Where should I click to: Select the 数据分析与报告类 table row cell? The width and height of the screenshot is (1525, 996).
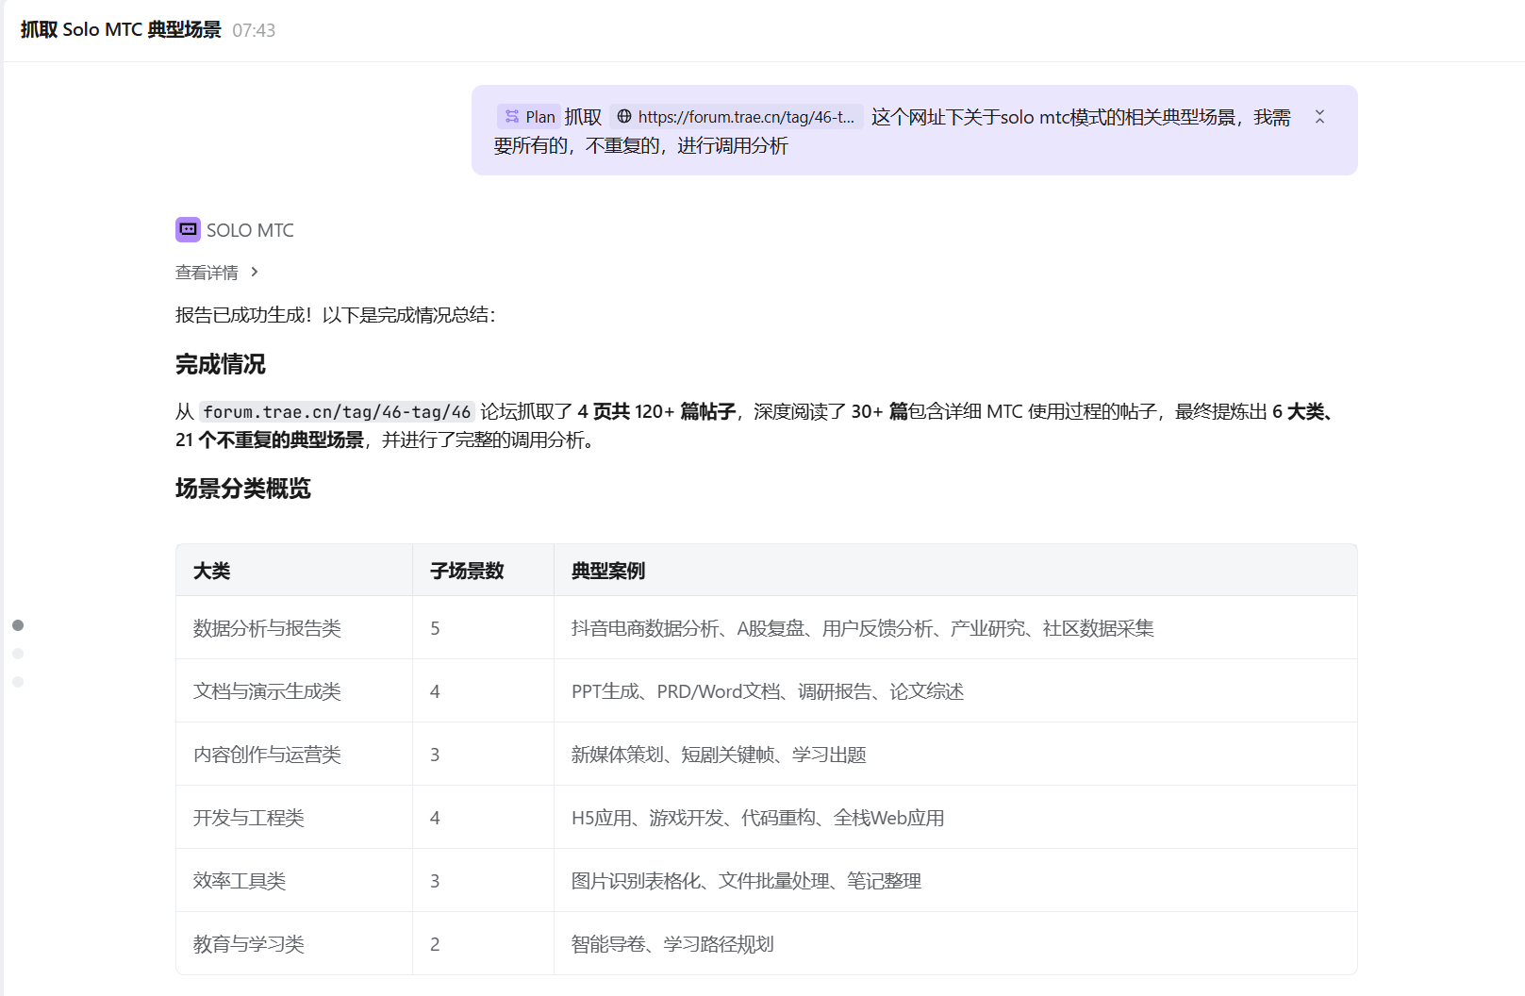[x=267, y=628]
